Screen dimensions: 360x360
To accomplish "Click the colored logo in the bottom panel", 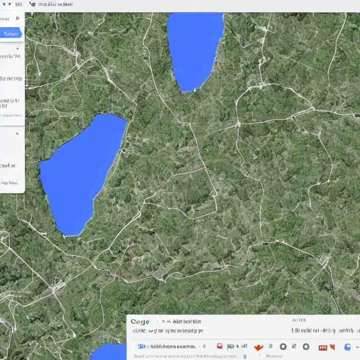I will coord(140,322).
